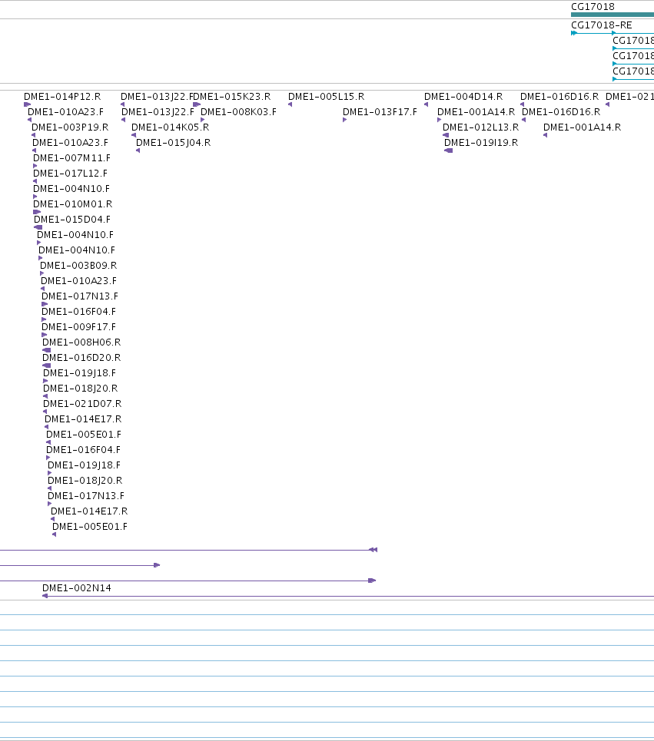Select the DME1-021D07.R label
Screen dimensions: 654x741
point(82,404)
